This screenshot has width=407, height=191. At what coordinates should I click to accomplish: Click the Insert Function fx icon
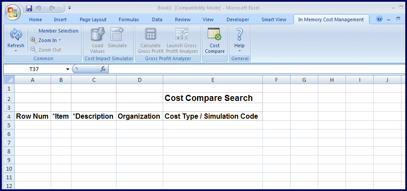pyautogui.click(x=103, y=69)
